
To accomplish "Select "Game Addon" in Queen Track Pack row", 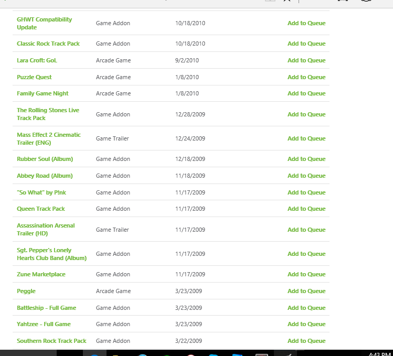I will [x=113, y=209].
